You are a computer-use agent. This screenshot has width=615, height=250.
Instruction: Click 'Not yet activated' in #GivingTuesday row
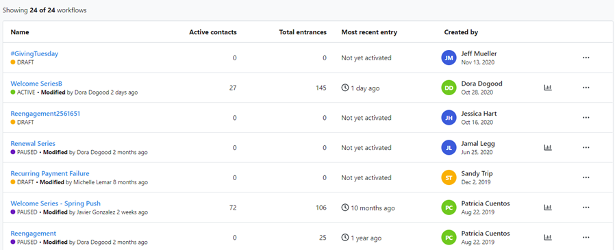(x=366, y=58)
